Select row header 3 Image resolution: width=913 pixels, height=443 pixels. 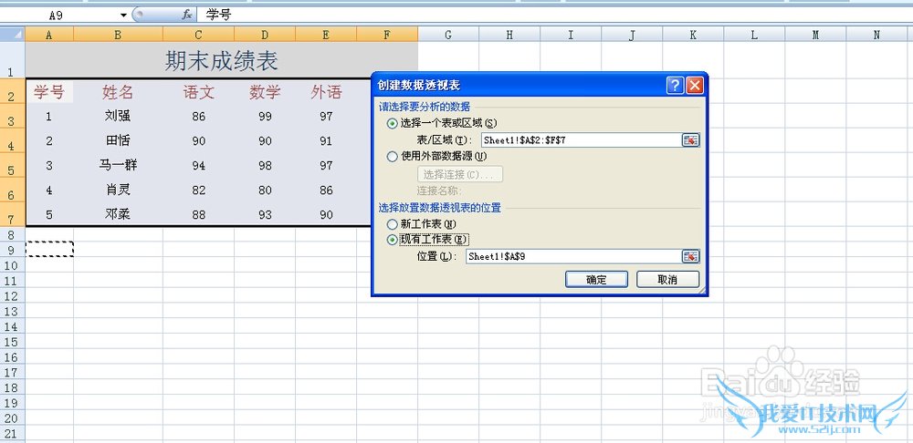pyautogui.click(x=12, y=117)
